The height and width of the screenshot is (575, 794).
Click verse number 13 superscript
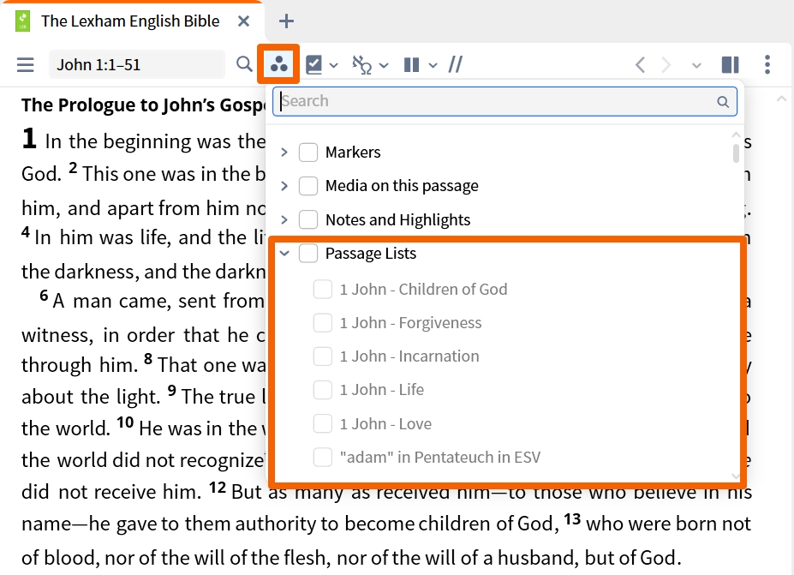point(572,518)
